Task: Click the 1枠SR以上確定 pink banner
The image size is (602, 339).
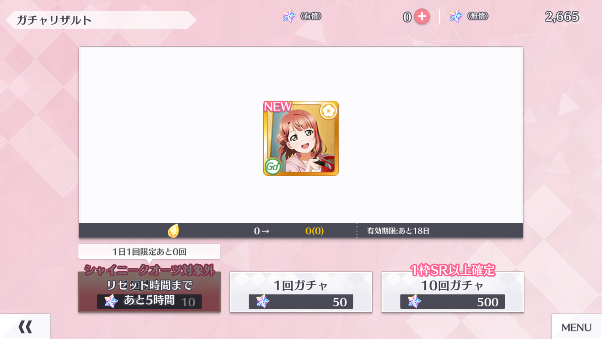Action: pos(452,270)
